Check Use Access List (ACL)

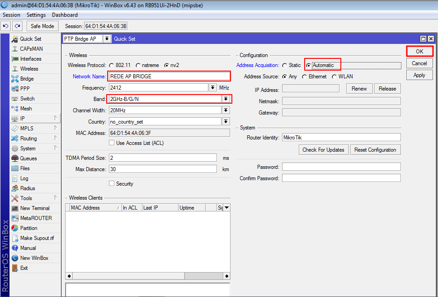tap(112, 143)
